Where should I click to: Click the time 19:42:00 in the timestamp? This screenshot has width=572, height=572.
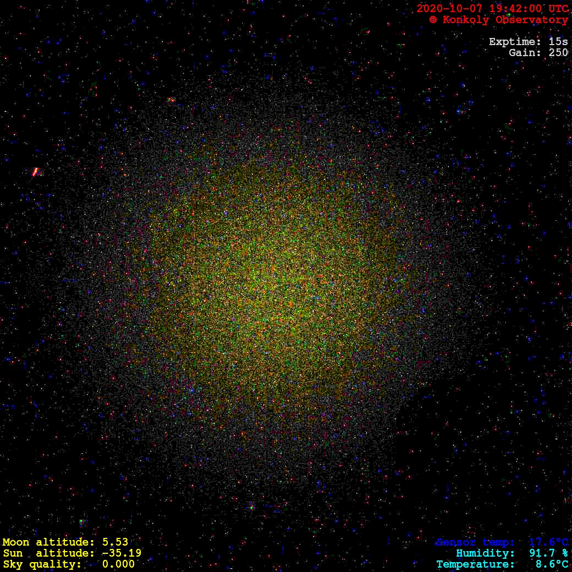tap(505, 9)
